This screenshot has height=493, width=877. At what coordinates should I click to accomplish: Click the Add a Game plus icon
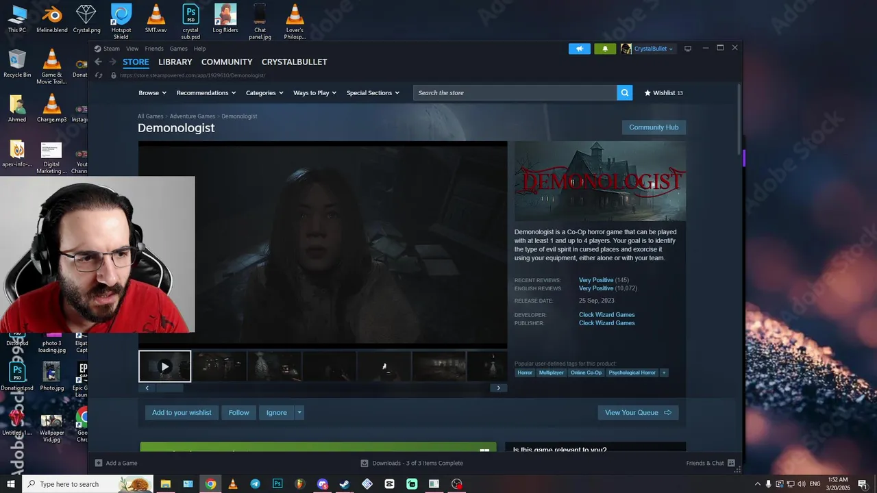coord(99,463)
